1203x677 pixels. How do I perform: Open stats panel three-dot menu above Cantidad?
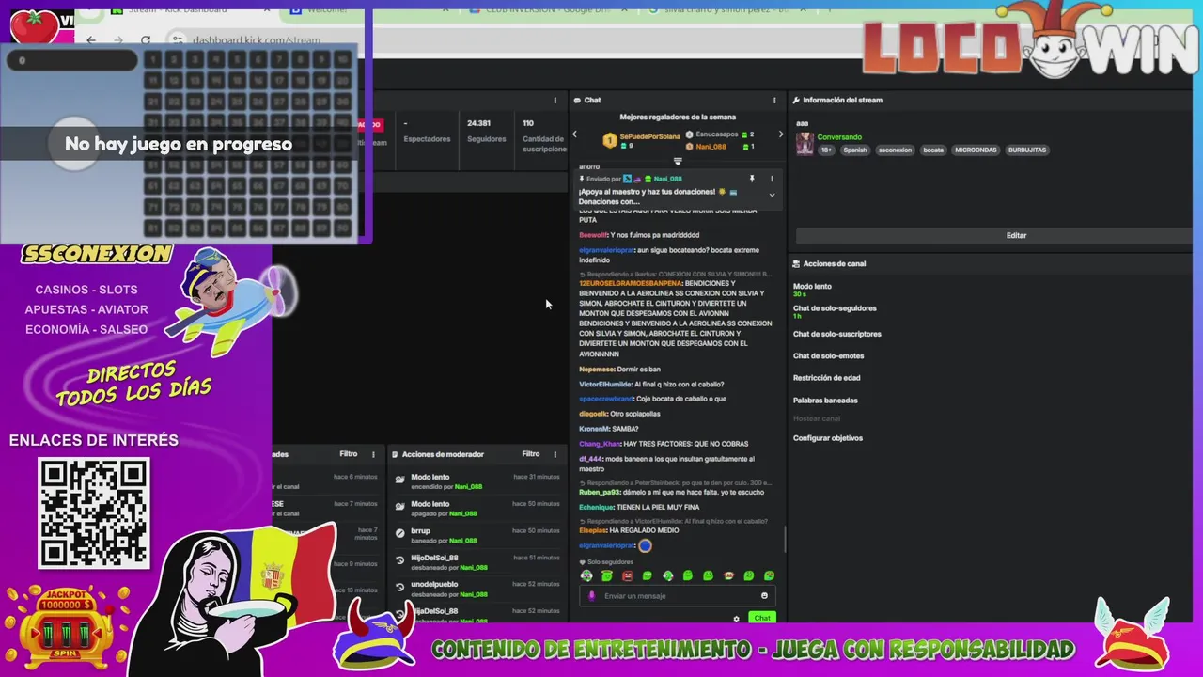555,100
